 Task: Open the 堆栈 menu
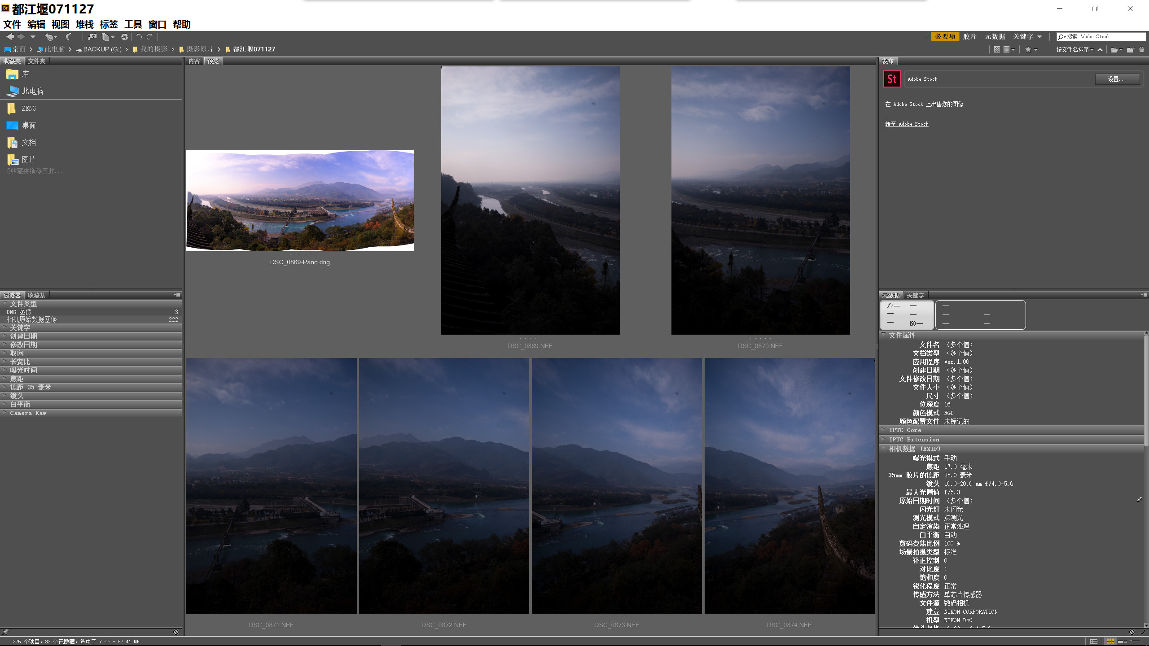click(84, 24)
